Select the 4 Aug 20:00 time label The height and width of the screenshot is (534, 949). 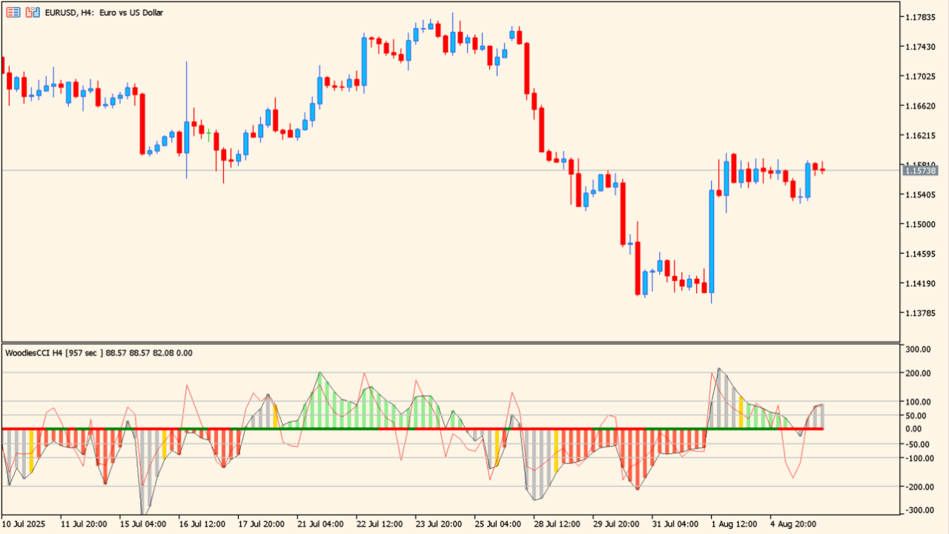click(793, 524)
